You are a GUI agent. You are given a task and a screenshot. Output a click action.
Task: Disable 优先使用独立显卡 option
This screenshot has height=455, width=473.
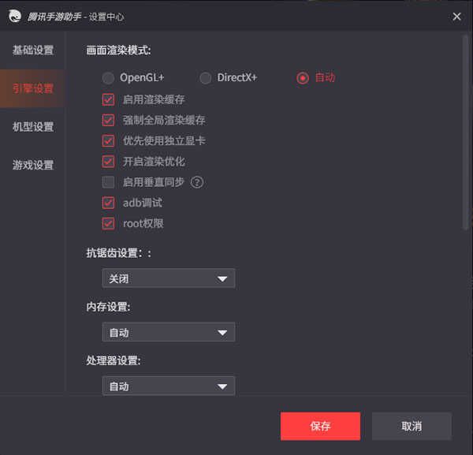[108, 141]
